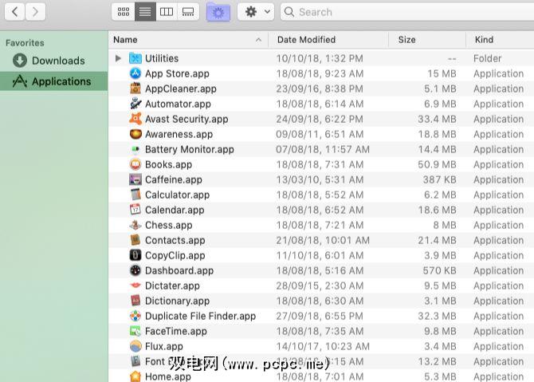Sort by the Name column header

[188, 40]
